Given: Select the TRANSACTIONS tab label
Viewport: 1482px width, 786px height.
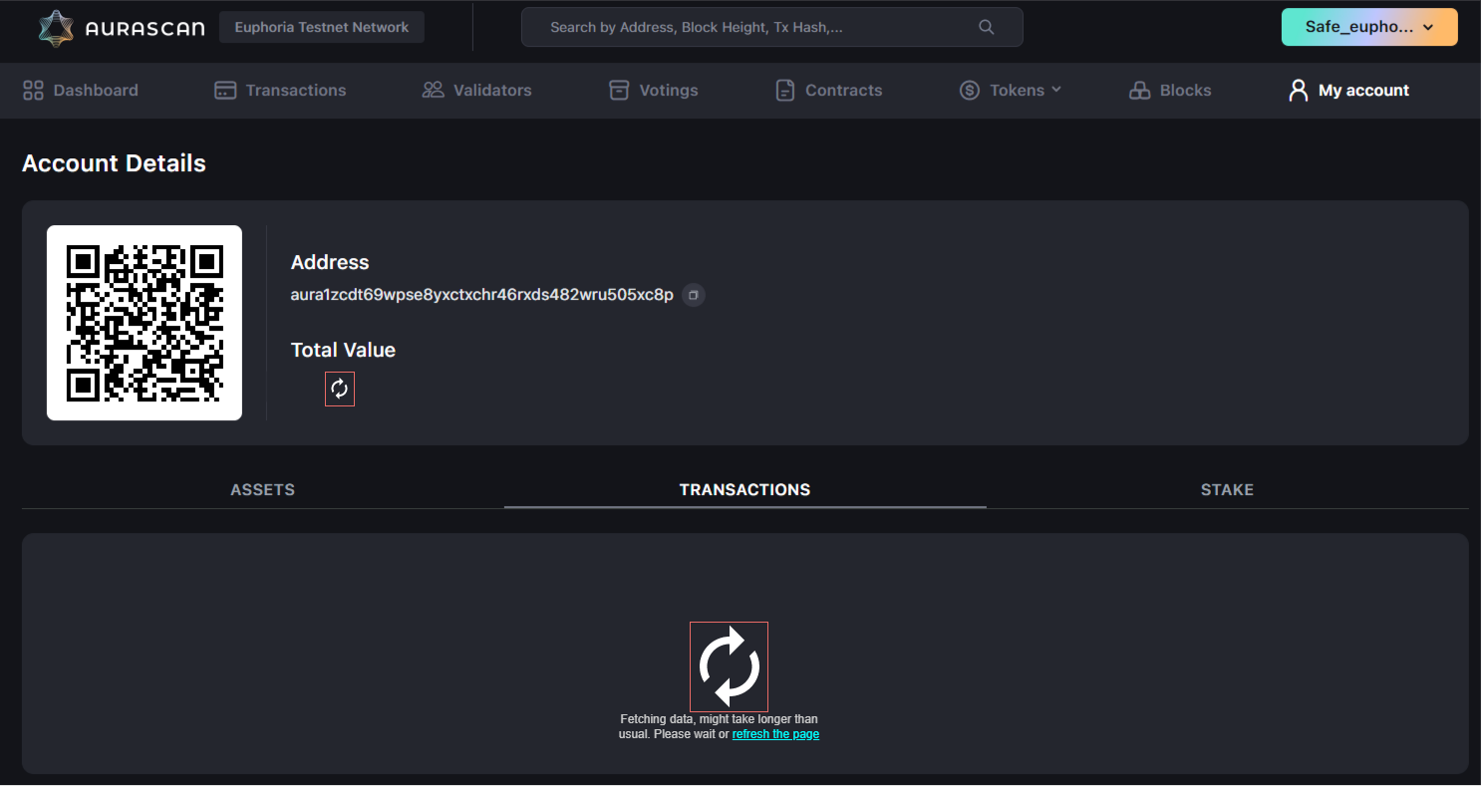Looking at the screenshot, I should [744, 489].
